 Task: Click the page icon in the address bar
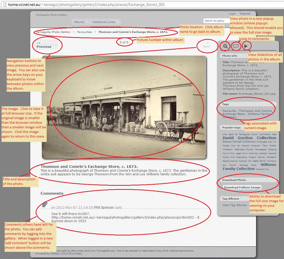tap(5, 5)
